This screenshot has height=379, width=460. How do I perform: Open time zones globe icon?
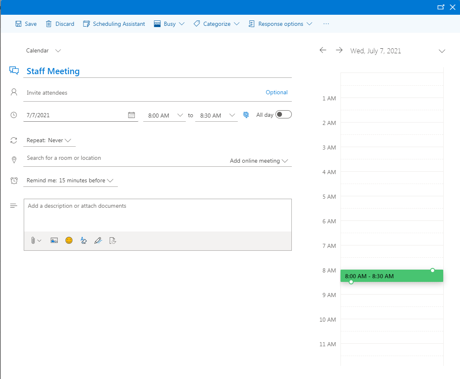(x=246, y=115)
